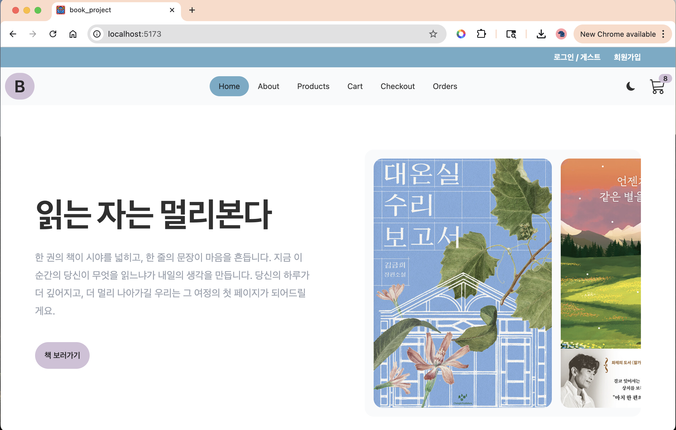This screenshot has width=676, height=430.
Task: View site information icon in address bar
Action: coord(97,34)
